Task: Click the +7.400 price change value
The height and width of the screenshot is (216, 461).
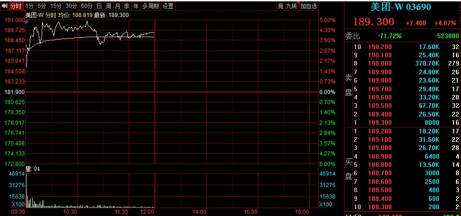Action: [416, 23]
